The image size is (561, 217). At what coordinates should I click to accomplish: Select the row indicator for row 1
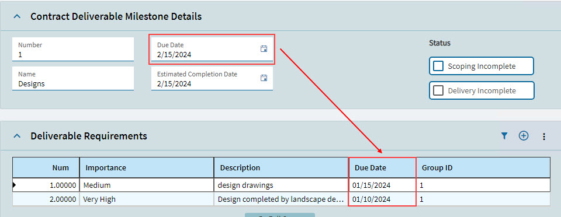click(x=15, y=185)
